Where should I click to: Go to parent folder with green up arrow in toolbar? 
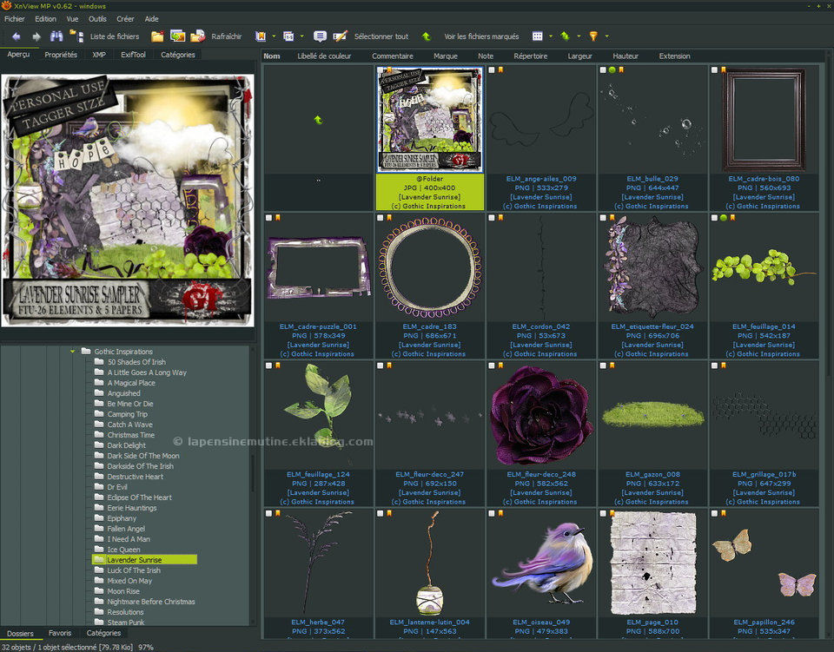coord(427,36)
